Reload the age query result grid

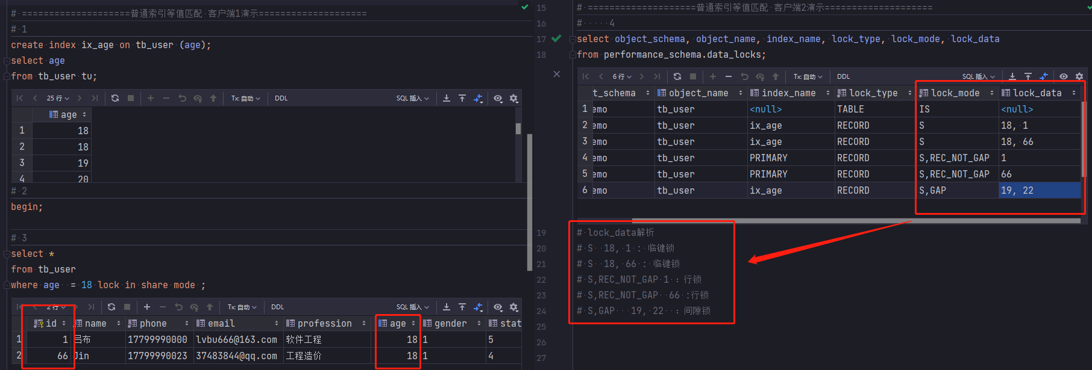click(x=115, y=98)
